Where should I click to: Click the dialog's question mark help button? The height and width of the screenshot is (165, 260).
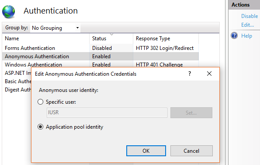[190, 74]
